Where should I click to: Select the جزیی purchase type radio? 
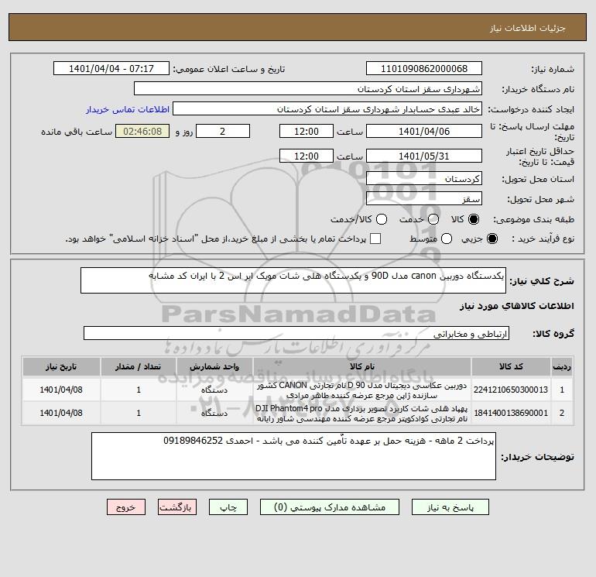492,239
